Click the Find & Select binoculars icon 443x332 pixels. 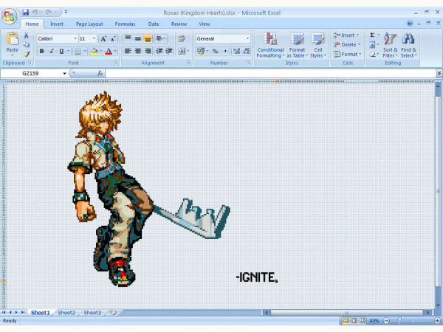coord(408,45)
